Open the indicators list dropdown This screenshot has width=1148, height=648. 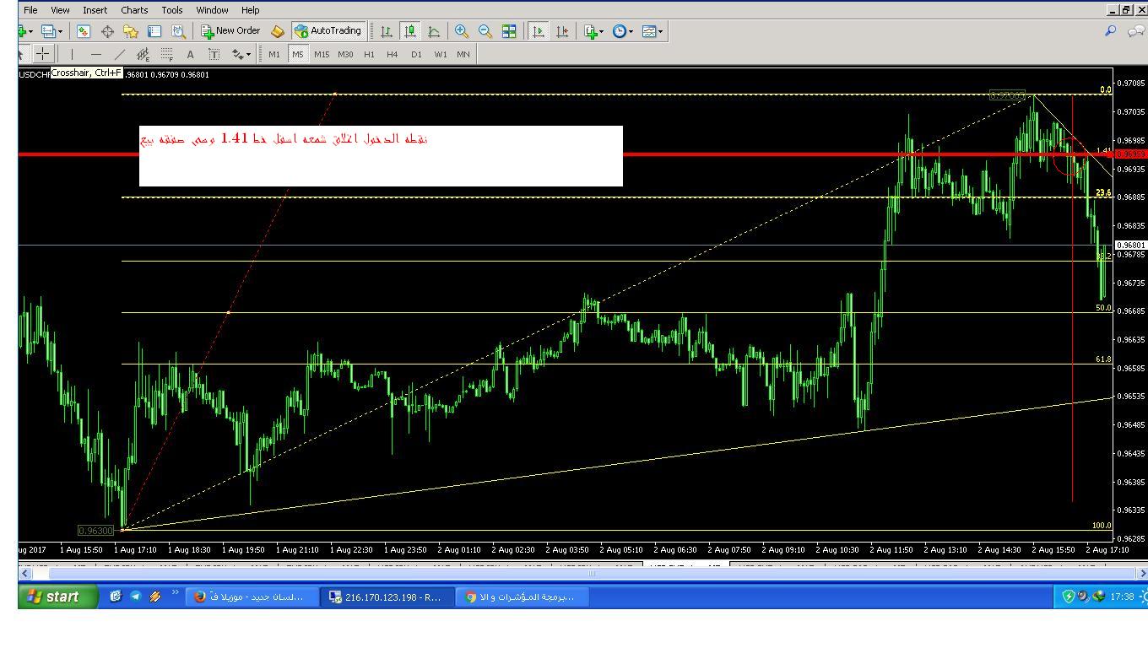point(593,31)
